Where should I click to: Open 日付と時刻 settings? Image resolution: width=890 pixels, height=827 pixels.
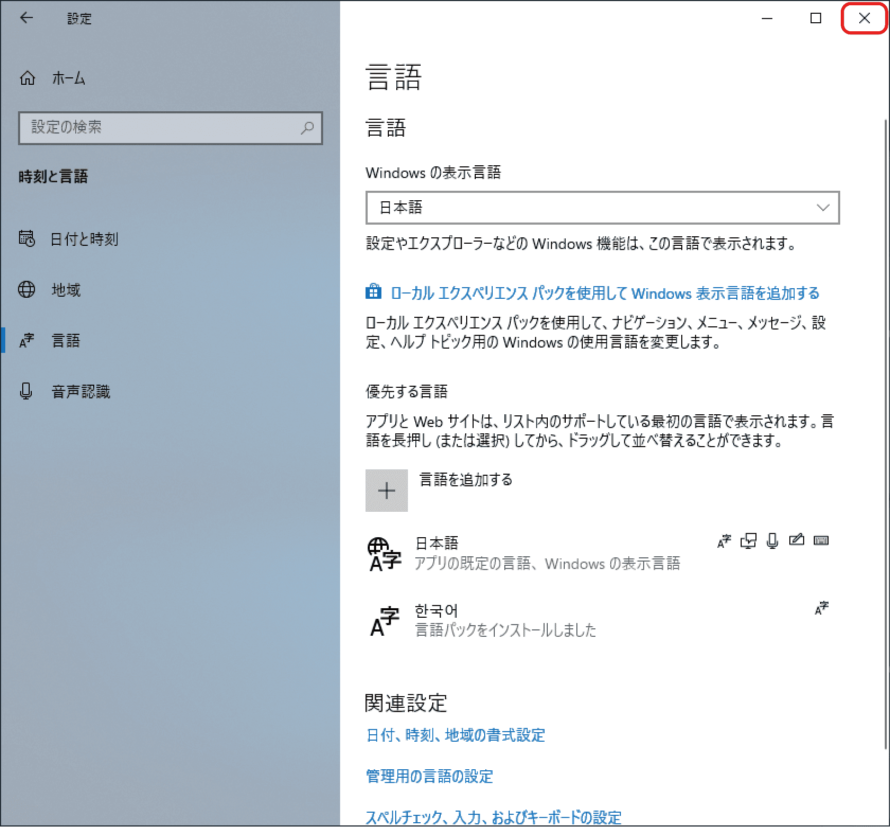click(x=69, y=239)
